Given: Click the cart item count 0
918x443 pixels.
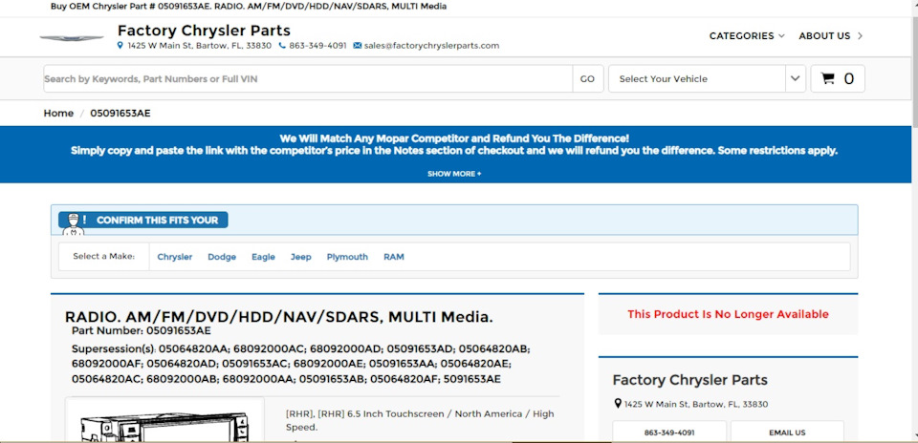Looking at the screenshot, I should 848,79.
